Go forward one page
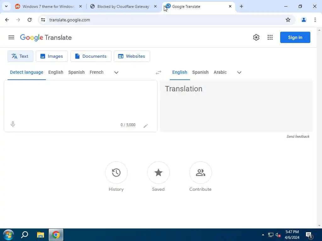The image size is (322, 241). (18, 20)
